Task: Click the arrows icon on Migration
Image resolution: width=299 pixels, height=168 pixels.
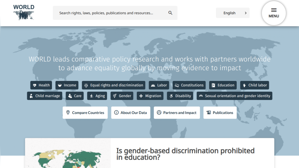Action: click(x=141, y=96)
